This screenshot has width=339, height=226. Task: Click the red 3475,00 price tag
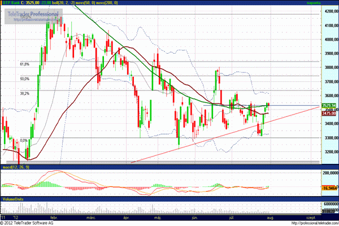[329, 114]
